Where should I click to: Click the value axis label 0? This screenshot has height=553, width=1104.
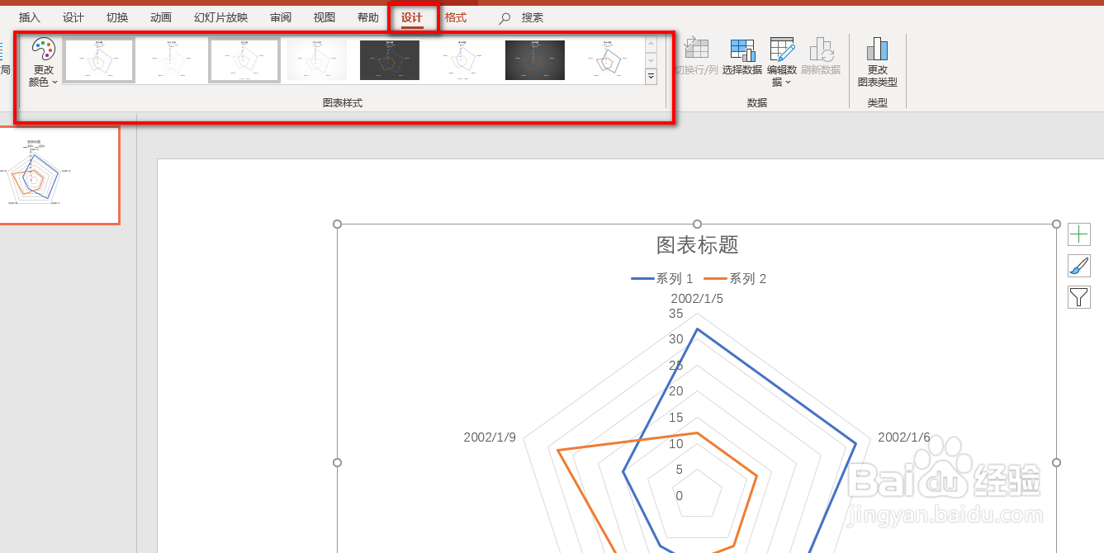point(680,495)
